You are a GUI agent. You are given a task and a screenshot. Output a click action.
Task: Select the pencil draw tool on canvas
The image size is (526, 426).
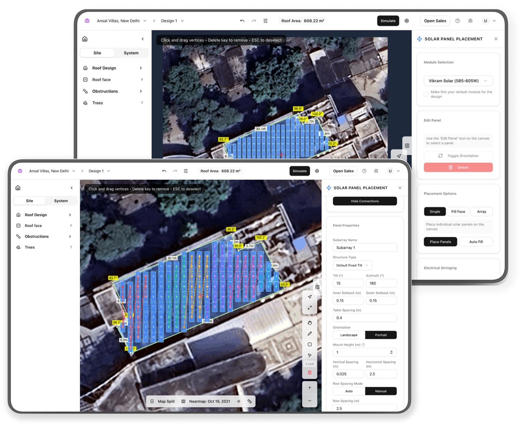point(310,333)
